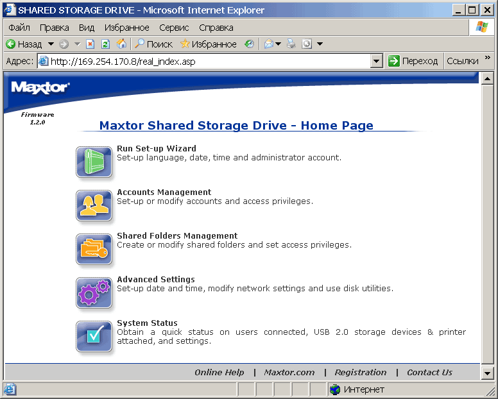Click the Maxtor logo
The width and height of the screenshot is (498, 399).
click(40, 87)
